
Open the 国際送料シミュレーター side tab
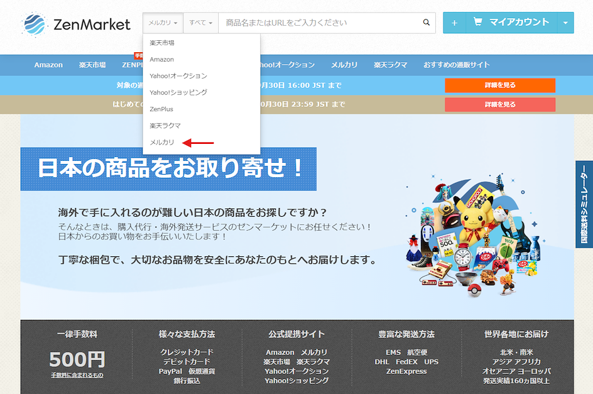click(584, 204)
